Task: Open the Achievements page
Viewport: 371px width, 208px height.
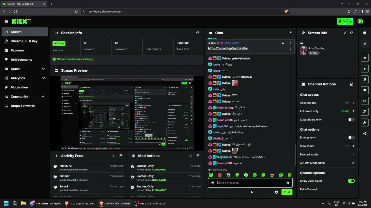Action: 25,60
